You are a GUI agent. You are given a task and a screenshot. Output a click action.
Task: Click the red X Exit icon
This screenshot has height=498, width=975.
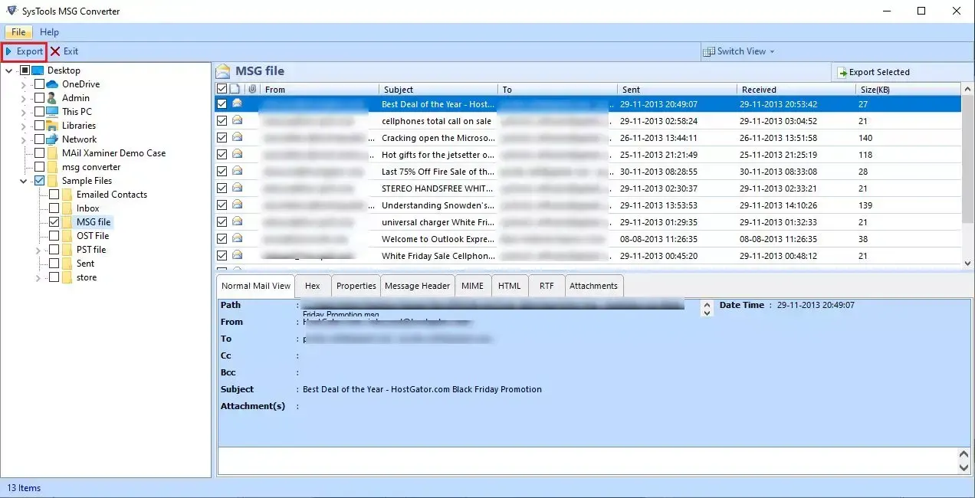(x=55, y=51)
